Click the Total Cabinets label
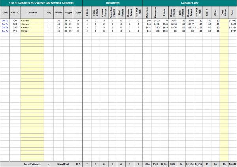The width and height of the screenshot is (237, 167). tap(32, 164)
